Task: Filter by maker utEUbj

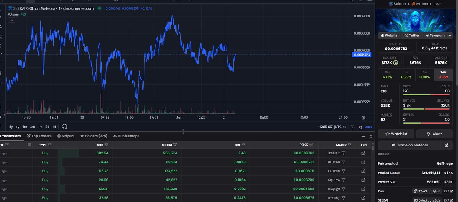Action: pos(343,197)
